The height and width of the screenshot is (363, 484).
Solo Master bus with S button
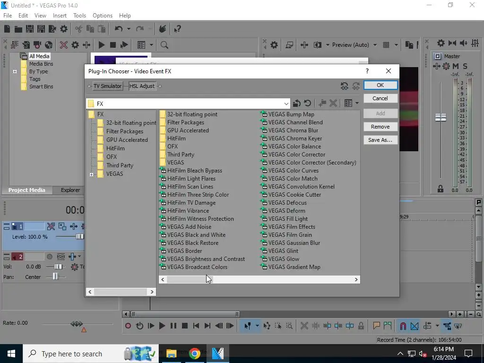(x=465, y=66)
